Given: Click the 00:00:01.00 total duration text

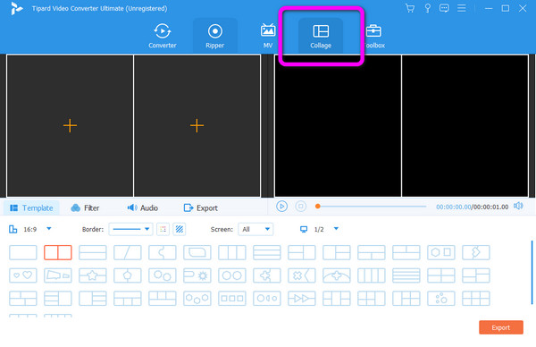Looking at the screenshot, I should coord(490,207).
